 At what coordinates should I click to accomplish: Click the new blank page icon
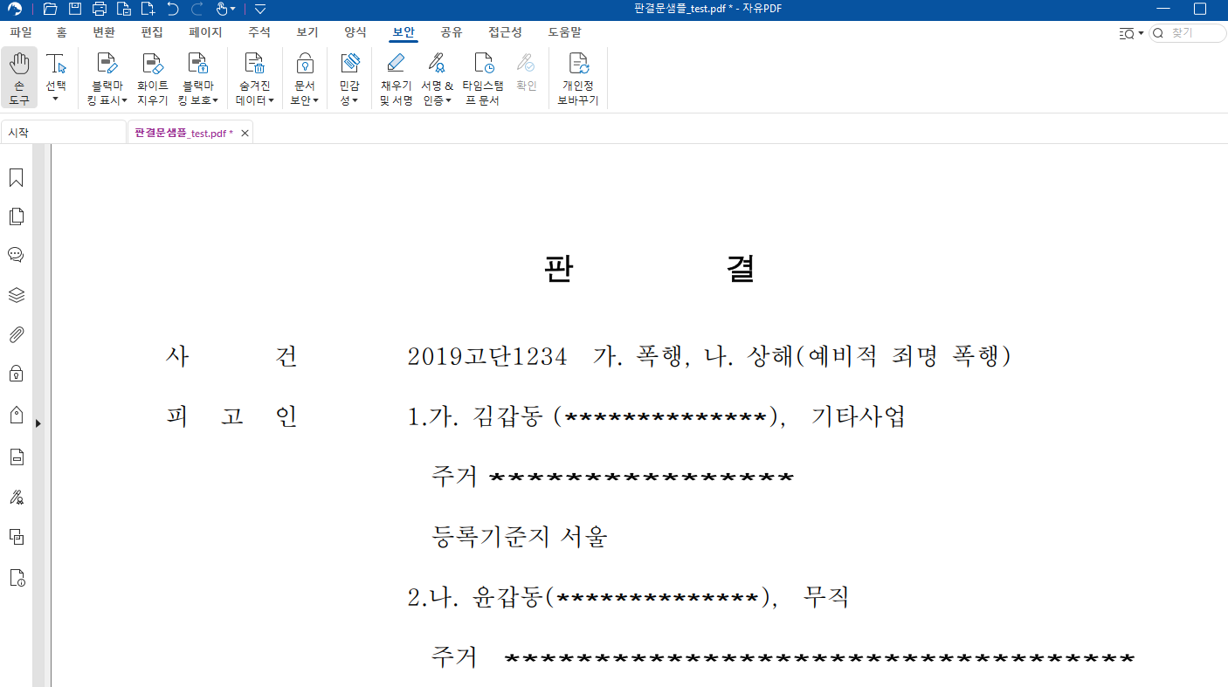pyautogui.click(x=148, y=10)
